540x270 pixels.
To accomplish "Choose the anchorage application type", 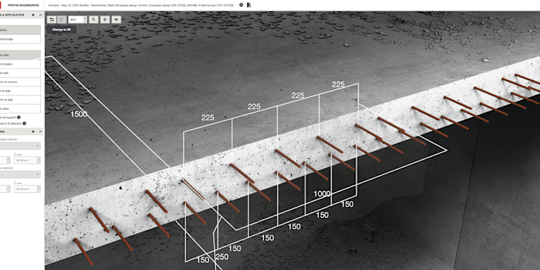I will (20, 39).
